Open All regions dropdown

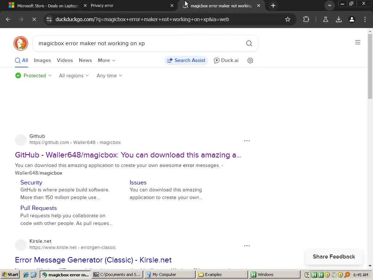pyautogui.click(x=74, y=76)
